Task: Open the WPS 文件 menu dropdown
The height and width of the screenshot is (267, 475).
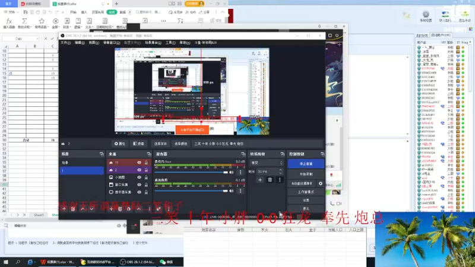Action: 12,12
